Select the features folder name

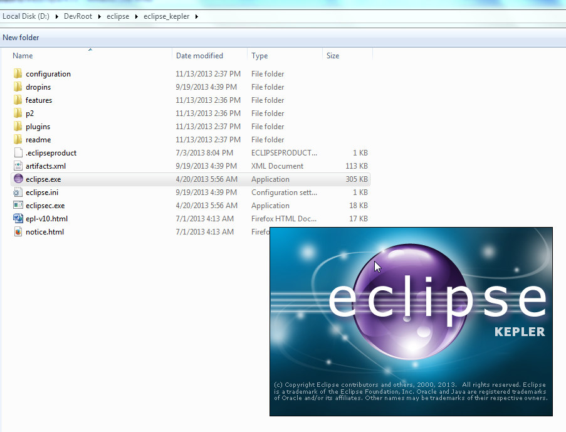39,100
